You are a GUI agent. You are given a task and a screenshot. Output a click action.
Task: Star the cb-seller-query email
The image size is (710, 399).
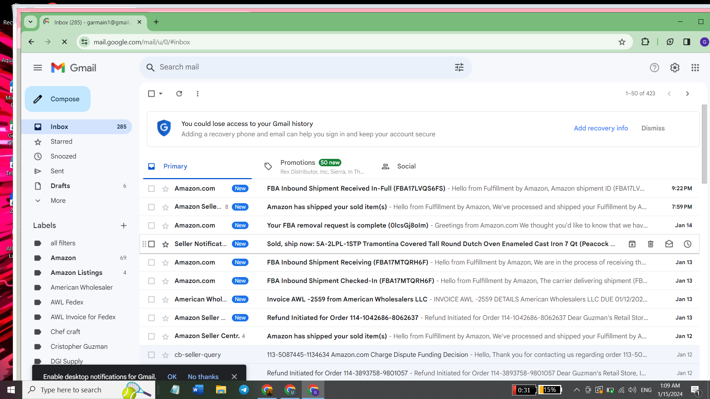pos(165,355)
